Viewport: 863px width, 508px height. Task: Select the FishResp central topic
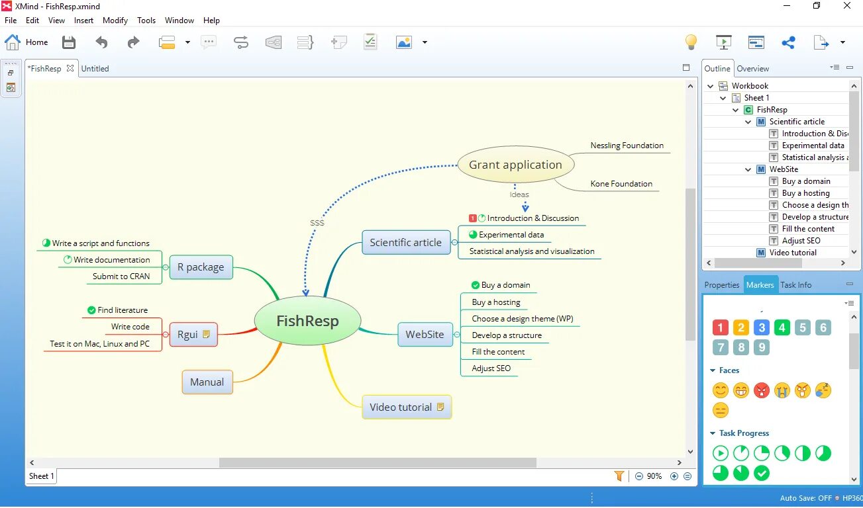(x=307, y=321)
